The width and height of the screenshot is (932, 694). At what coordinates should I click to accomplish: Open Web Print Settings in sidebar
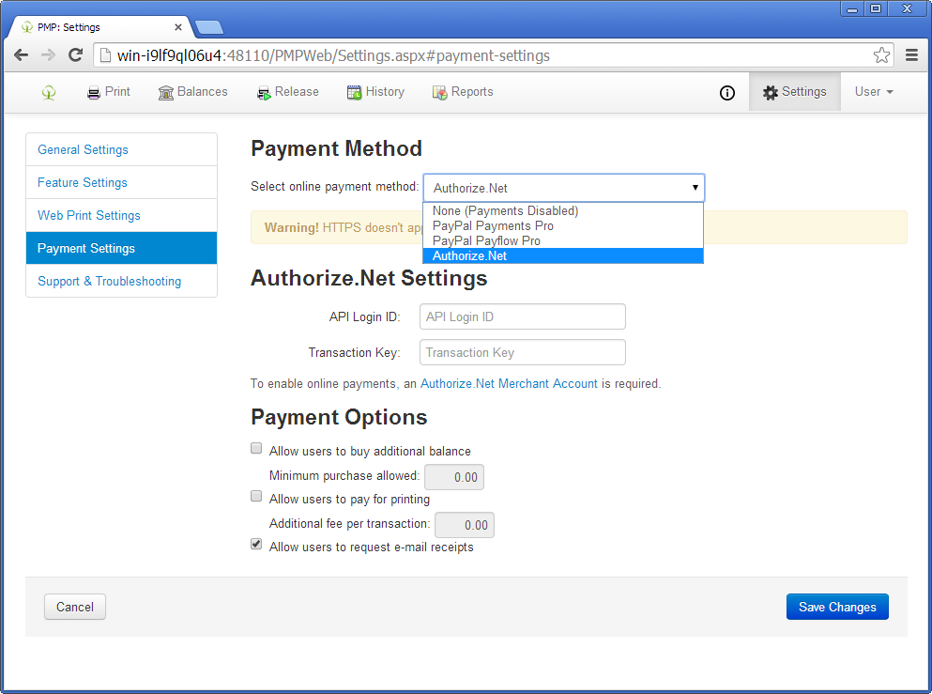[x=121, y=215]
